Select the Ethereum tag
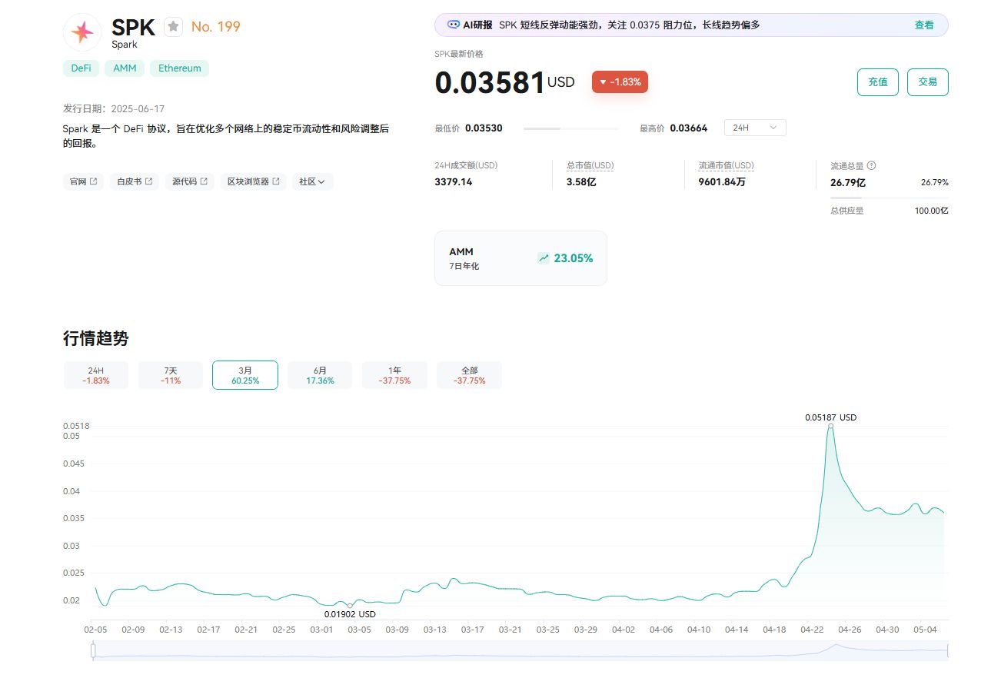The width and height of the screenshot is (1001, 678). pos(179,68)
